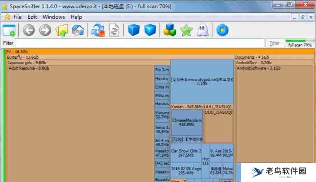The width and height of the screenshot is (316, 182).
Task: Toggle unknown space ghost icon
Action: tap(203, 30)
